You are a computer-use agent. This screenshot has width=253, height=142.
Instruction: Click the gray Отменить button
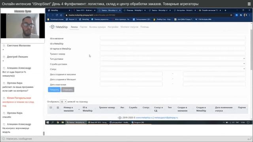(68, 90)
